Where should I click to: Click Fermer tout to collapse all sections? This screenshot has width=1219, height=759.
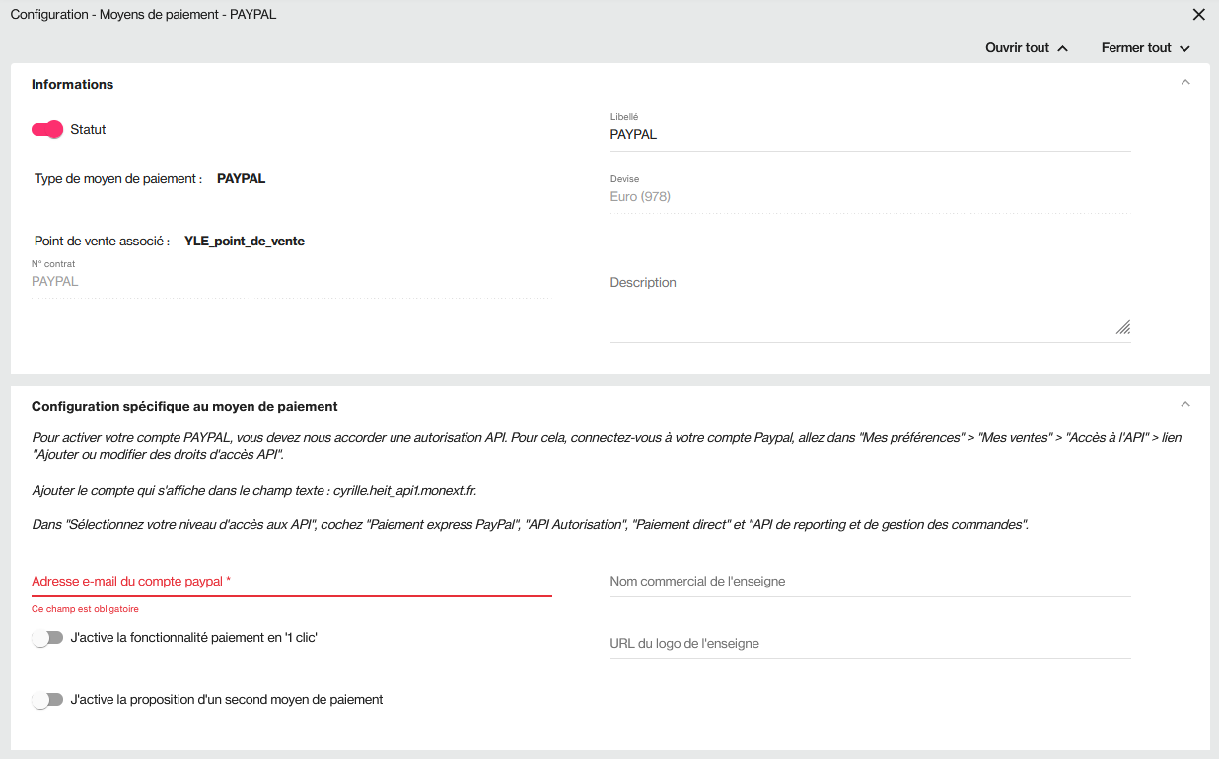pos(1146,48)
